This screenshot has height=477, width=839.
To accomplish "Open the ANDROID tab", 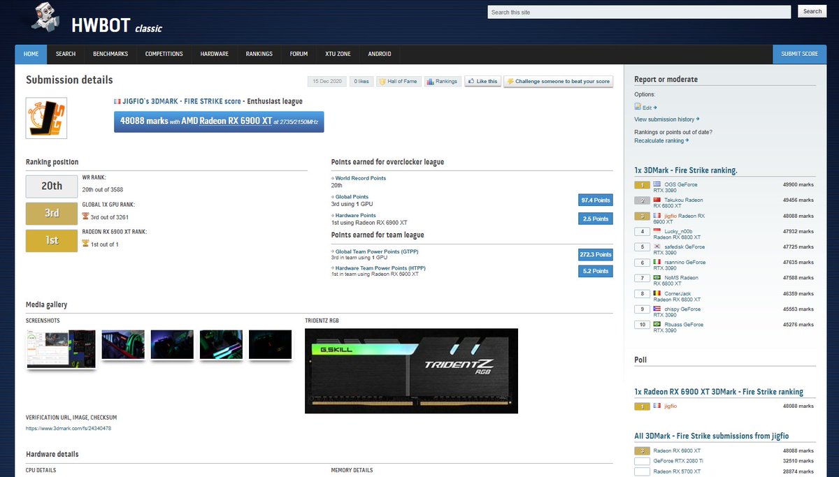I will tap(380, 54).
